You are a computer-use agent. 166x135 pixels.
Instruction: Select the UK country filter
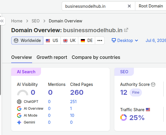(69, 41)
